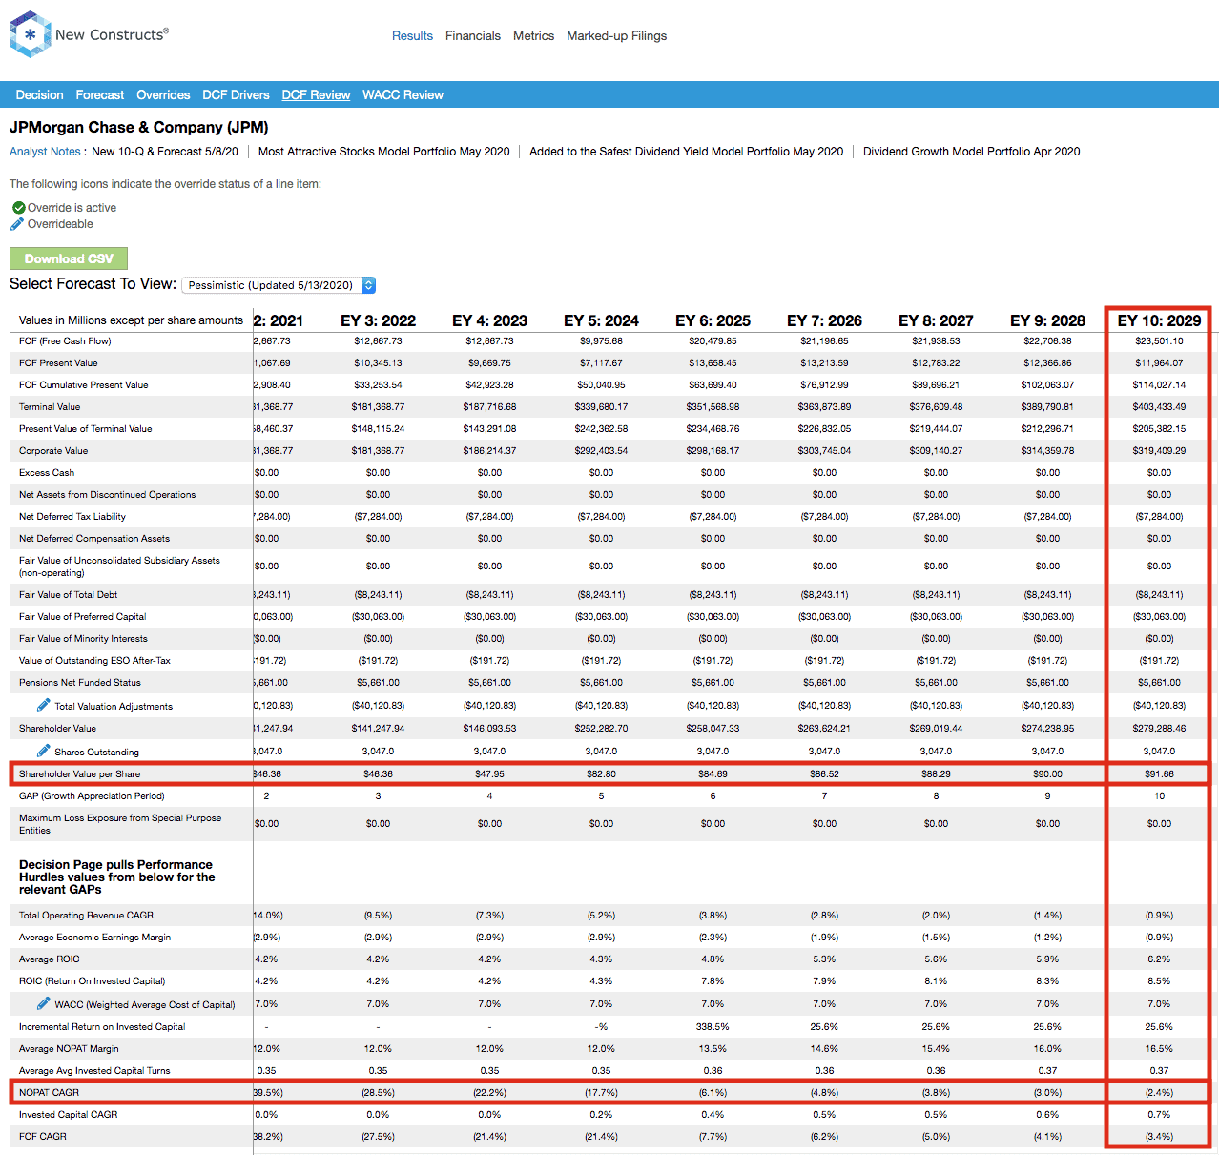Image resolution: width=1219 pixels, height=1155 pixels.
Task: Click the 'FCF (Free Cash Flow)' row label
Action: coord(65,341)
